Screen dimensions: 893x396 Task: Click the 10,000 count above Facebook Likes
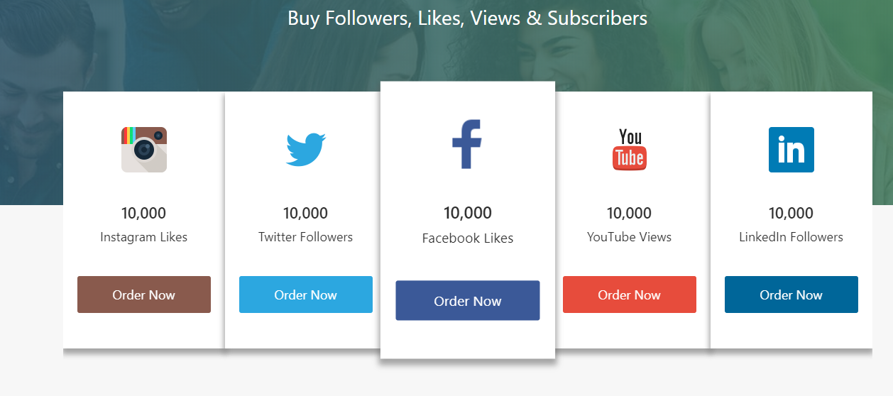coord(468,213)
